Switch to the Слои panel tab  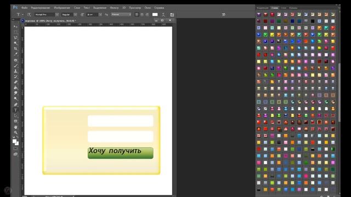(x=284, y=8)
